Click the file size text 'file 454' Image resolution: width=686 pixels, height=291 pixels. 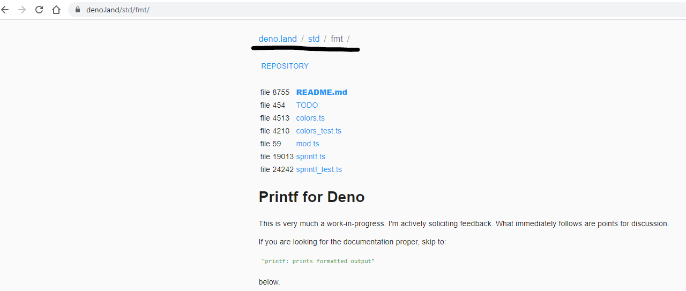pyautogui.click(x=273, y=105)
